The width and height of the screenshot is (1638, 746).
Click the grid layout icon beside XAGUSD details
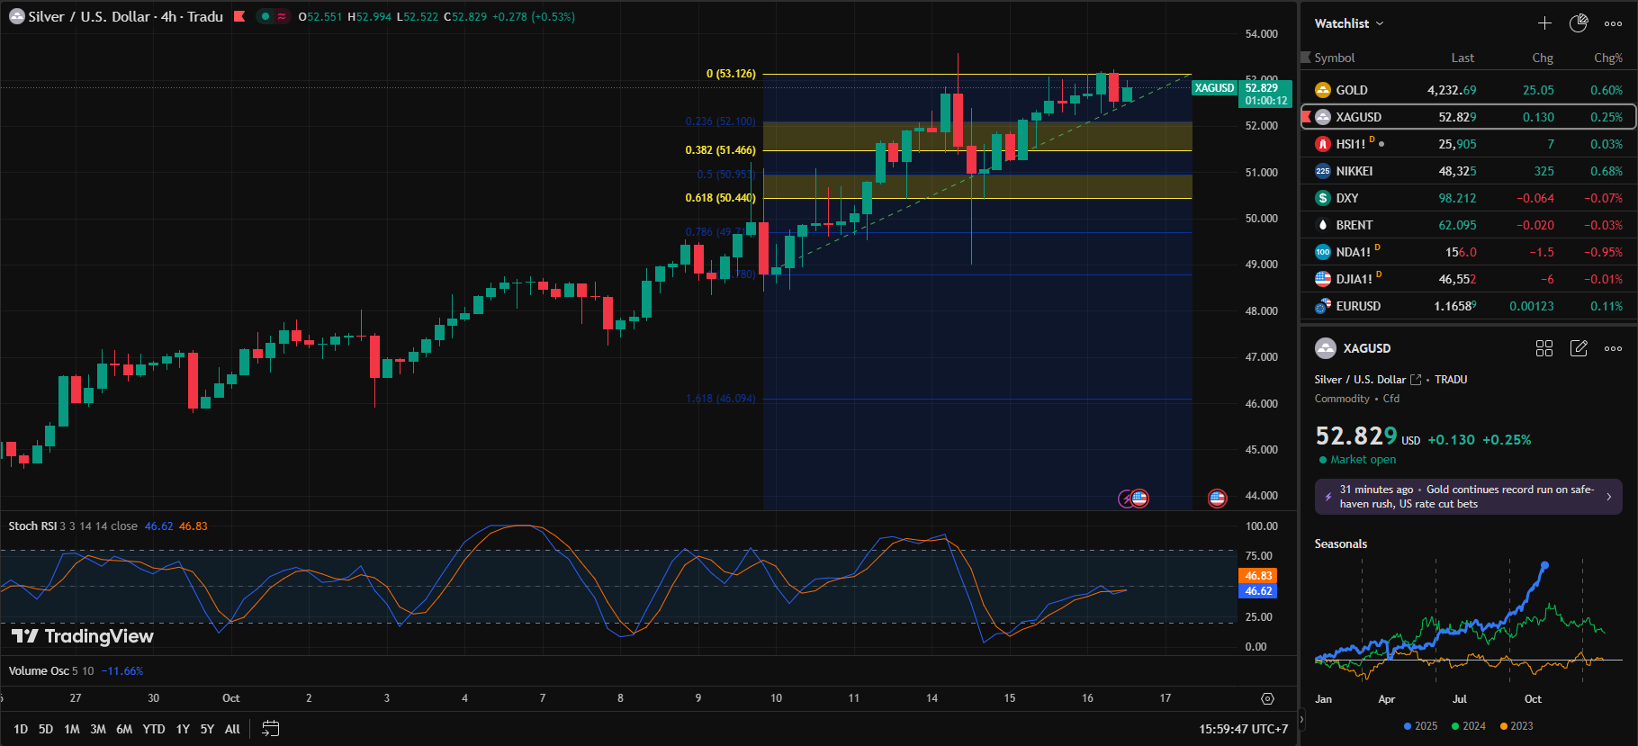coord(1544,348)
